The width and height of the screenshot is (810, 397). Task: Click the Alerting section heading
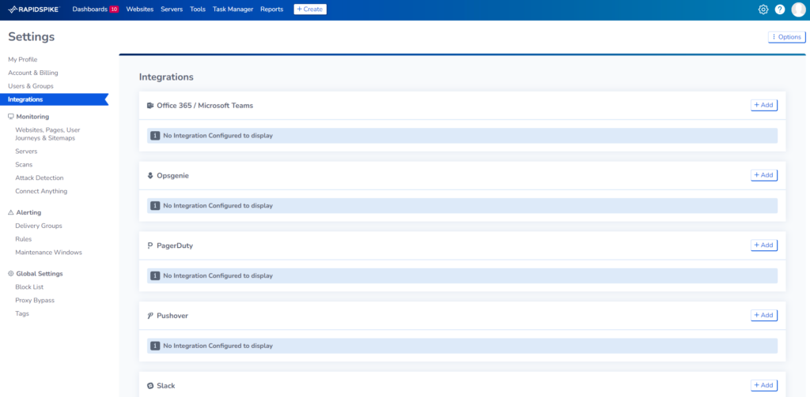pos(28,212)
